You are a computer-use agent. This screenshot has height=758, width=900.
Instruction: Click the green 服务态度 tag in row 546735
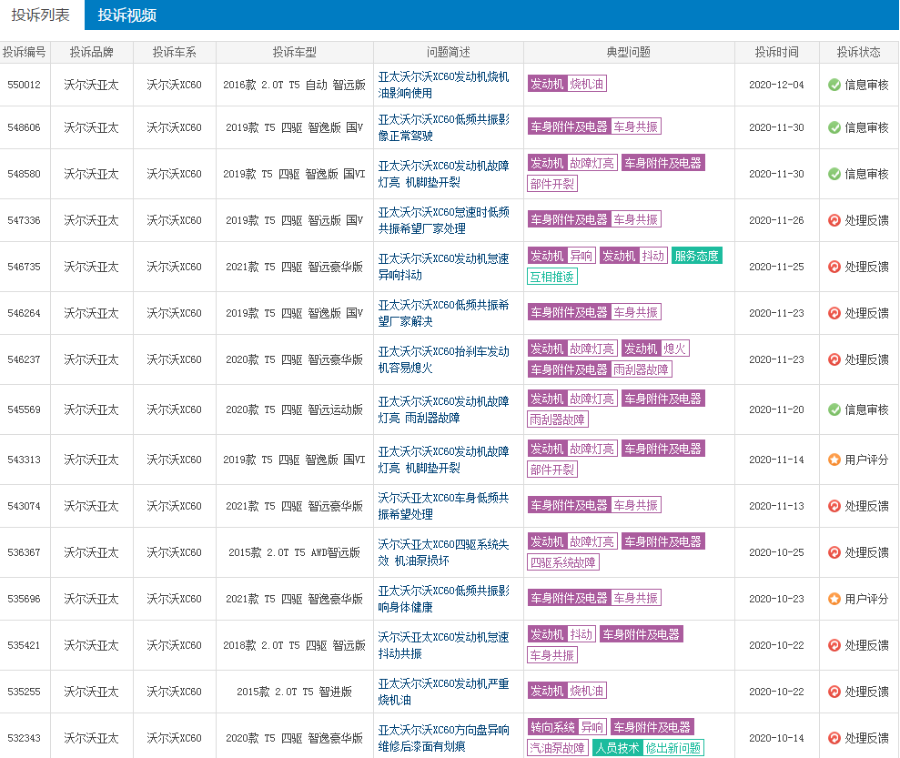click(696, 256)
